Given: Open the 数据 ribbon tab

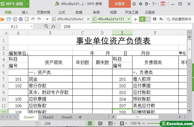Looking at the screenshot, I should (x=79, y=12).
